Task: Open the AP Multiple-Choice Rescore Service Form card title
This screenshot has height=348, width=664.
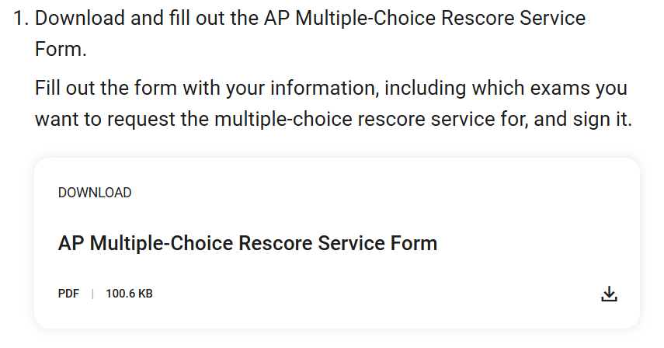Action: point(247,243)
